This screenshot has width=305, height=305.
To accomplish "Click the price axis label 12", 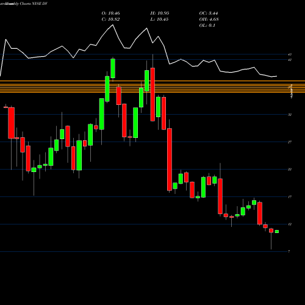I will [290, 224].
